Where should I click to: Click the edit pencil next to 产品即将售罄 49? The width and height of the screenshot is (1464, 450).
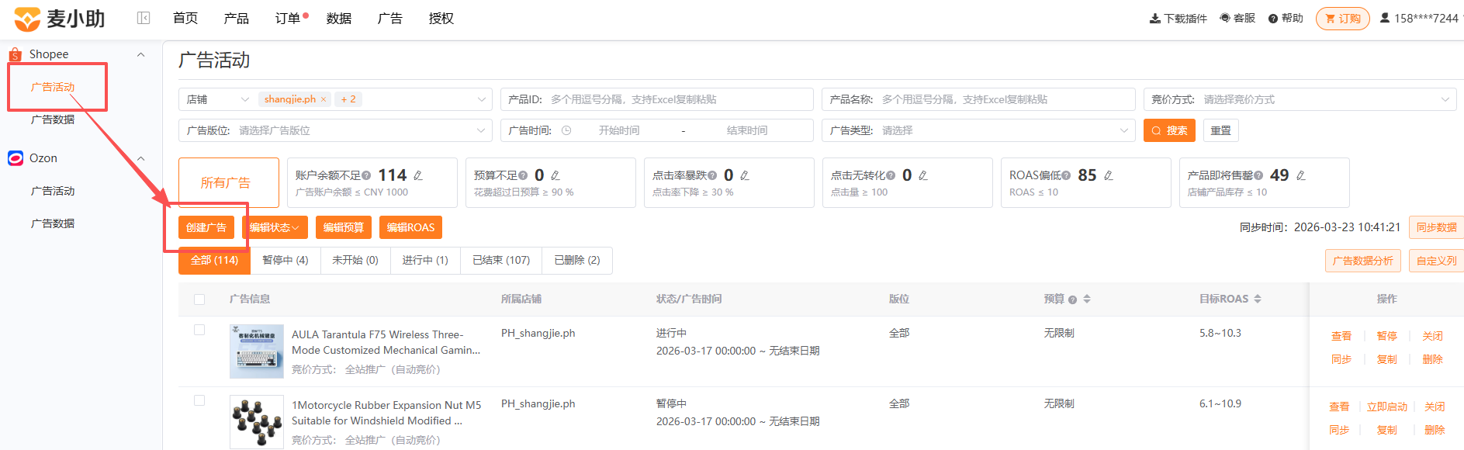[x=1301, y=175]
